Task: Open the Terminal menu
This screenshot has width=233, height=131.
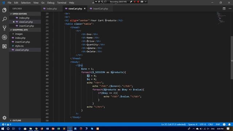Action: point(62,3)
